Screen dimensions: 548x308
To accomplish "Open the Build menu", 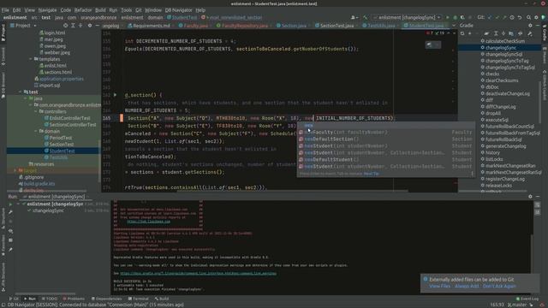I will (100, 10).
